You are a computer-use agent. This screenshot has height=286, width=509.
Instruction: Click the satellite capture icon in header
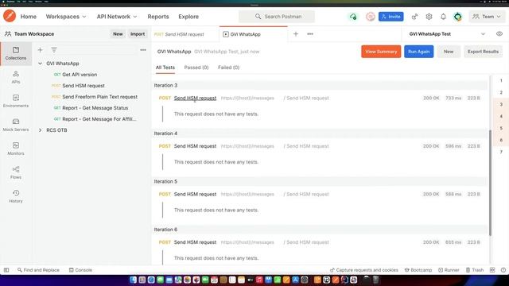pyautogui.click(x=414, y=17)
